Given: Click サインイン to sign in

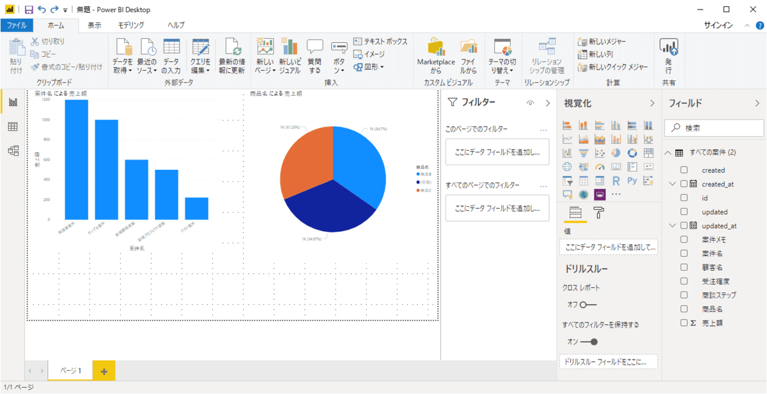Looking at the screenshot, I should click(718, 26).
